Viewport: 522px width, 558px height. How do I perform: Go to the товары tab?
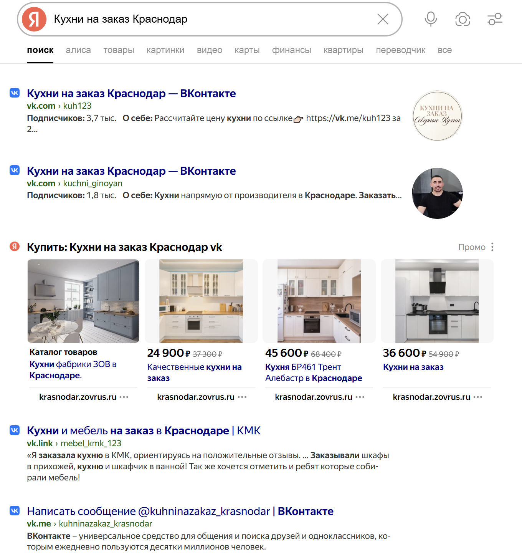[119, 50]
